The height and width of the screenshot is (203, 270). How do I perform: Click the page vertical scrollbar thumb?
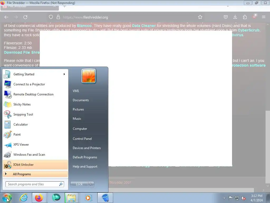pyautogui.click(x=268, y=147)
